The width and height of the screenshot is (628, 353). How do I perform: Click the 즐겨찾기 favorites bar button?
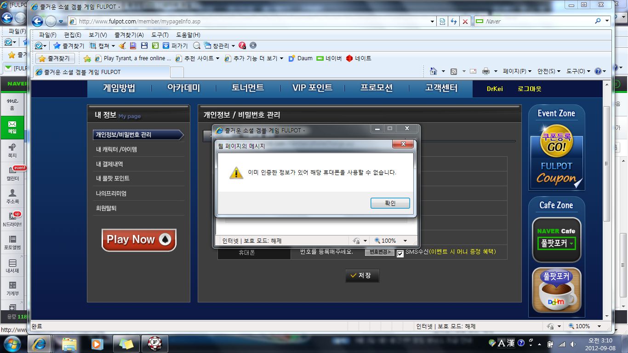55,58
